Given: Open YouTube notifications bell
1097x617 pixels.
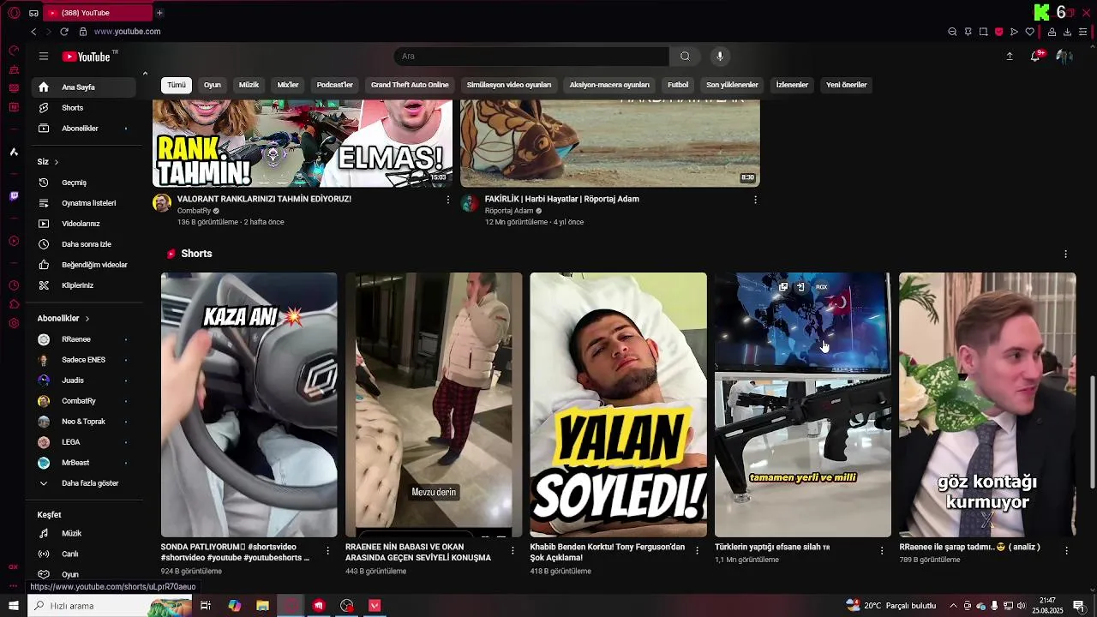Looking at the screenshot, I should pyautogui.click(x=1036, y=56).
